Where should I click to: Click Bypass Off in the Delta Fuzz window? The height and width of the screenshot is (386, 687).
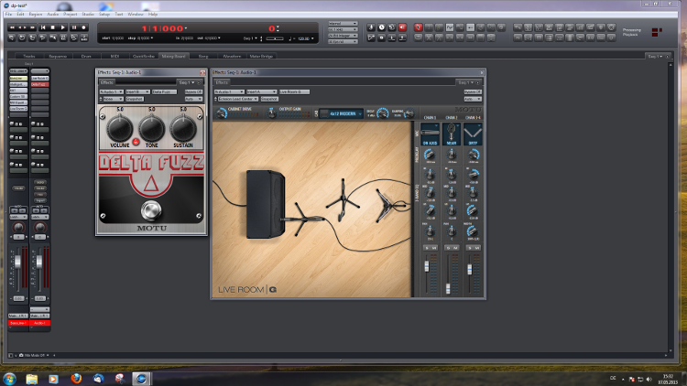coord(193,91)
